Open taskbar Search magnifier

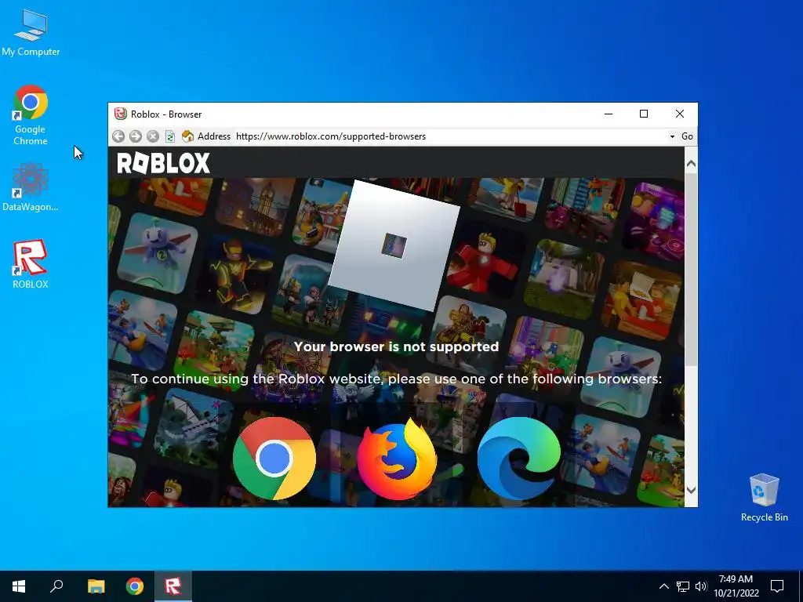(x=56, y=586)
